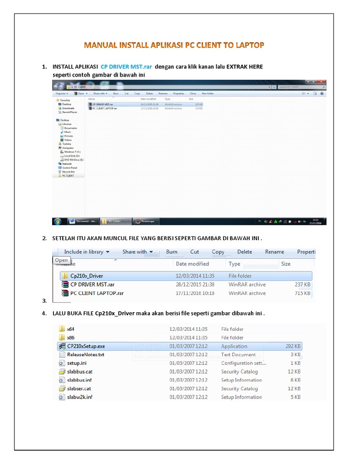This screenshot has height=464, width=348.
Task: Click the slabbus.inf file icon
Action: 62,380
